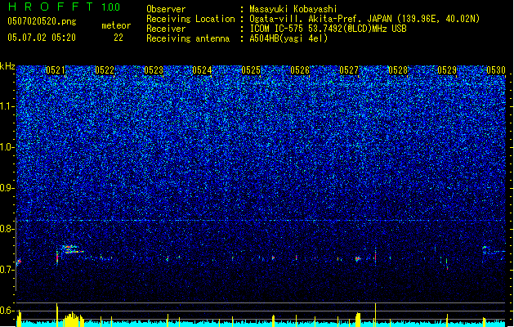This screenshot has width=514, height=327.
Task: Click the 0.8 kHz axis label
Action: (x=7, y=229)
